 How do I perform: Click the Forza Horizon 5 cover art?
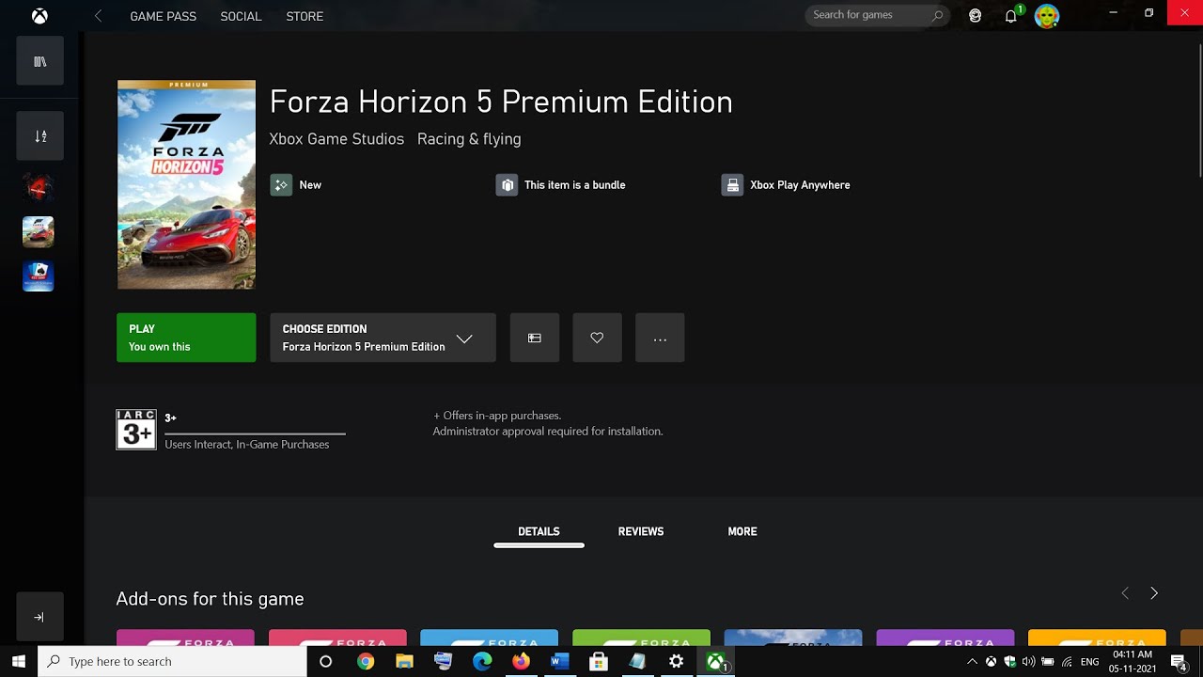click(186, 184)
